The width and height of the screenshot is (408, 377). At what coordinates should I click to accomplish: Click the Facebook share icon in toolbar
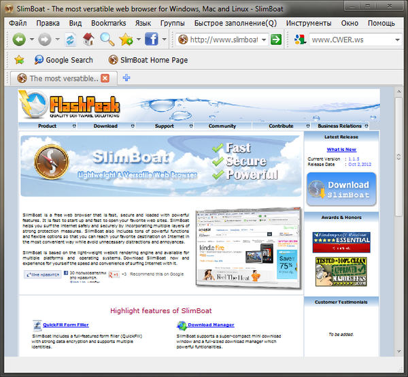point(151,39)
